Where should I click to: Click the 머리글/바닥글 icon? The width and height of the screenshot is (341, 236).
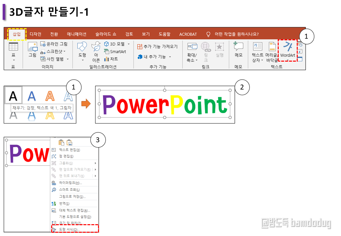tap(272, 47)
